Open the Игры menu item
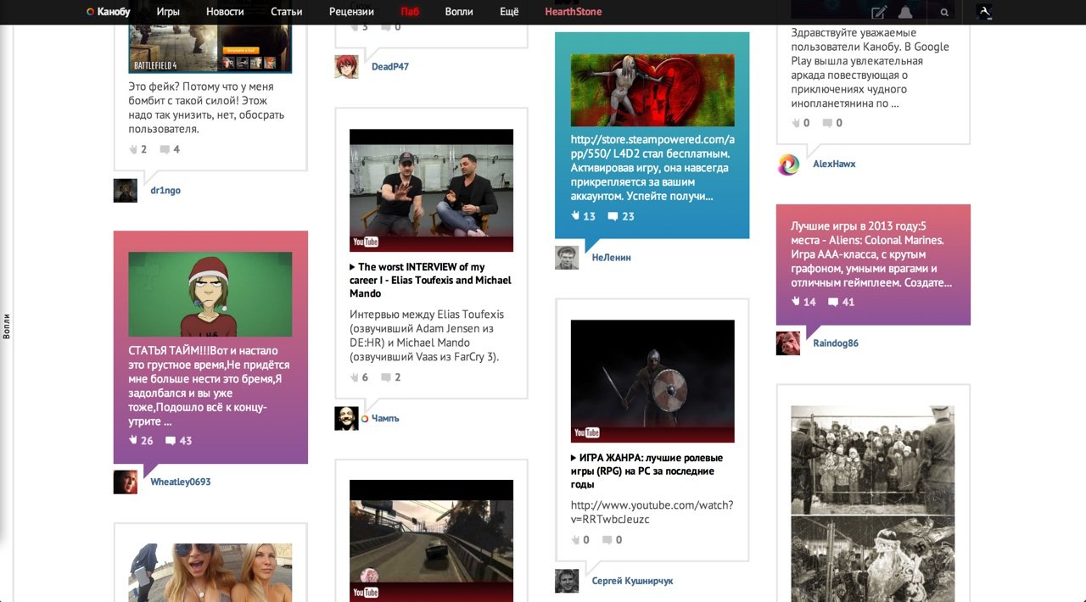Viewport: 1086px width, 602px height. pyautogui.click(x=168, y=12)
